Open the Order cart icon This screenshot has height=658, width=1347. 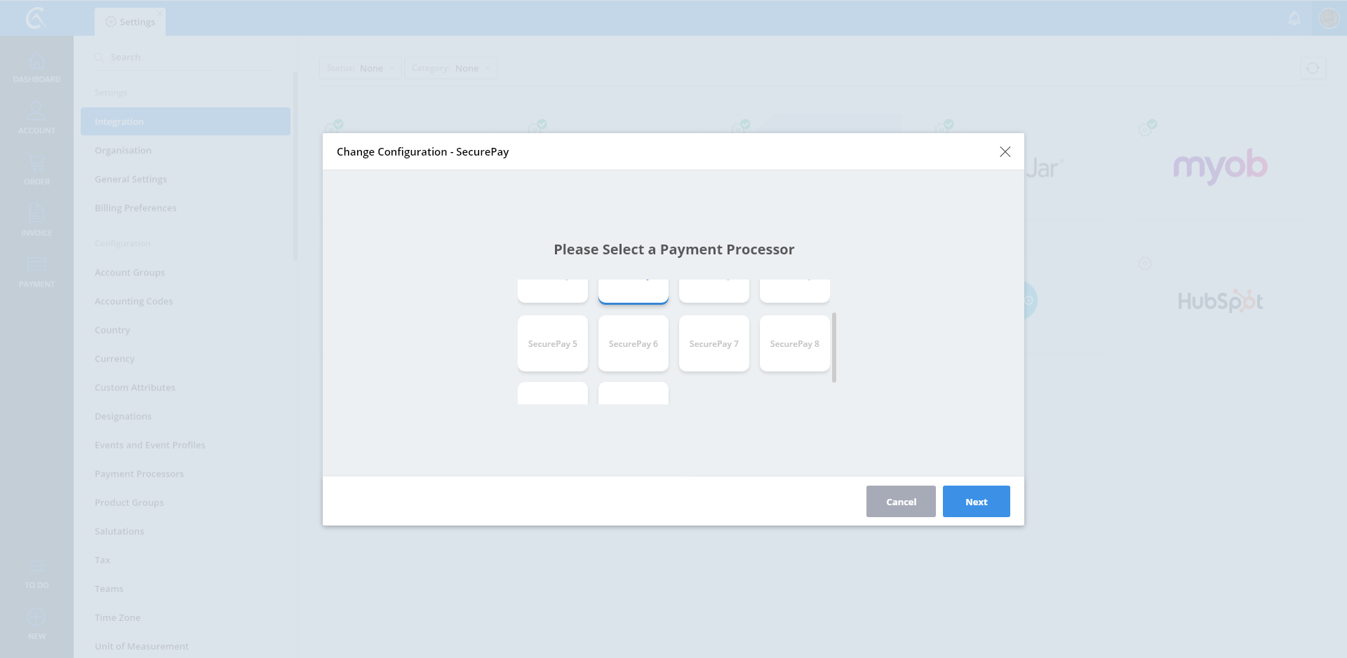coord(36,164)
